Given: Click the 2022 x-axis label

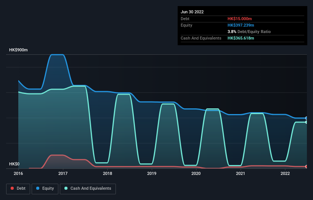Looking at the screenshot, I should click(x=285, y=173).
